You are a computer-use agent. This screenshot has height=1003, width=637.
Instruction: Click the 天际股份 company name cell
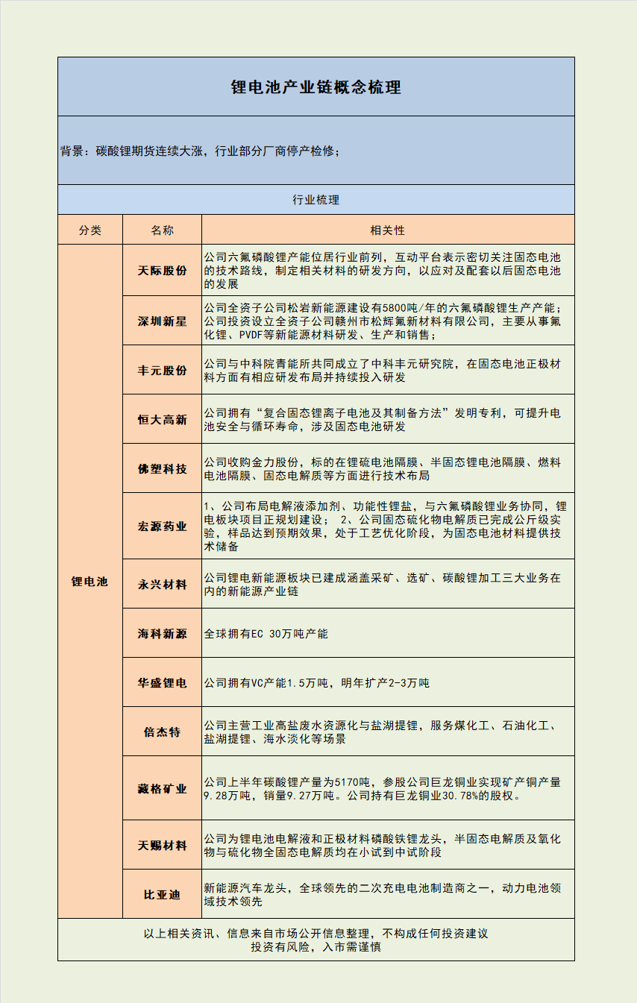coord(162,271)
